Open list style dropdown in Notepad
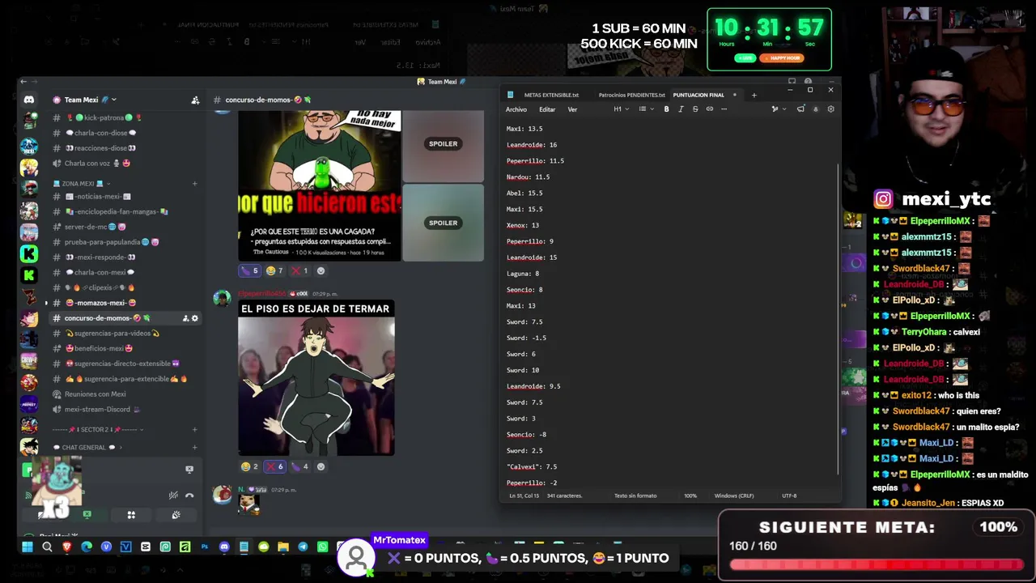Screen dimensions: 1036x583 coord(645,109)
